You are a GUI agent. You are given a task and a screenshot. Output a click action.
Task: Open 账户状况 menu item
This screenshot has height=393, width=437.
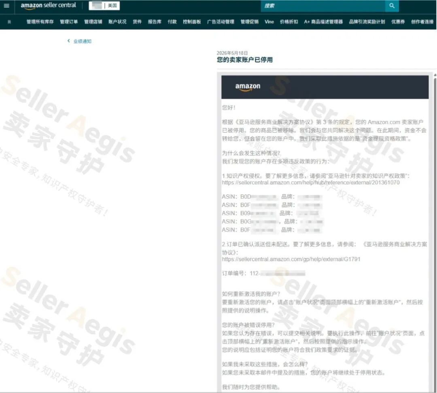tap(117, 22)
